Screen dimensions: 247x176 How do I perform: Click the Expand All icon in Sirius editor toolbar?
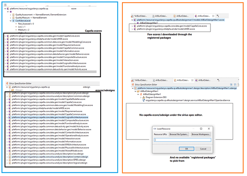click(231, 85)
